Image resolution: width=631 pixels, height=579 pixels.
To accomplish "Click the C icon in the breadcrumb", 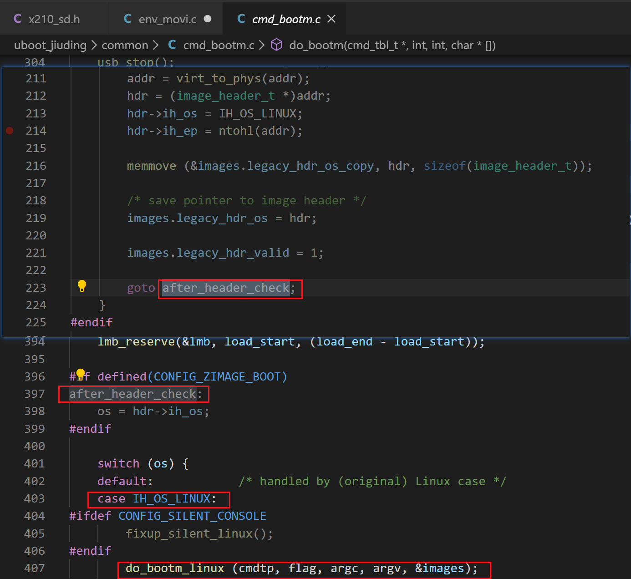I will [172, 45].
